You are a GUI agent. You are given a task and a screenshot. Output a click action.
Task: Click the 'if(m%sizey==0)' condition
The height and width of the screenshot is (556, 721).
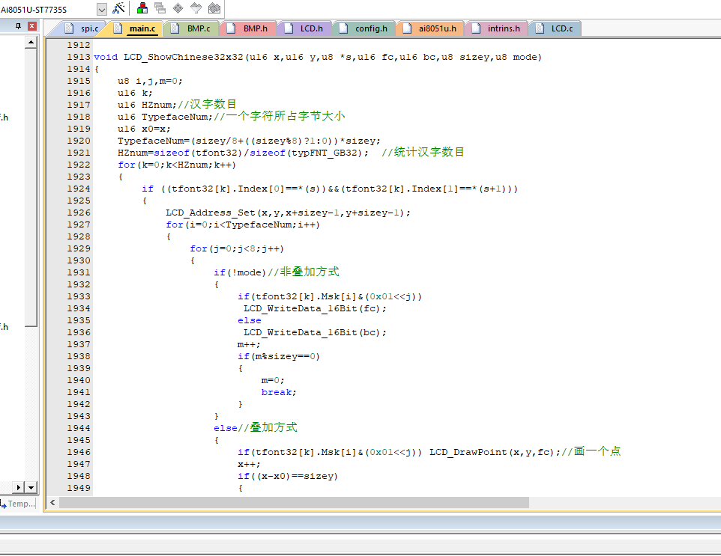click(x=279, y=356)
